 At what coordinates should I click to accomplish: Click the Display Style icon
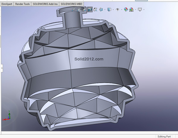(x=109, y=9)
